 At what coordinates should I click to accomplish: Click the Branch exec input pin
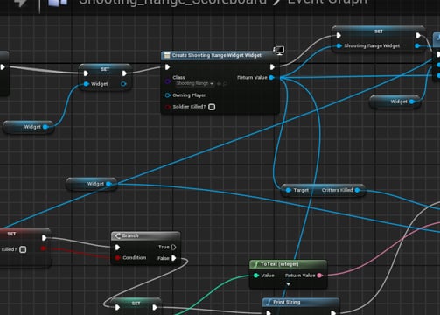(117, 248)
